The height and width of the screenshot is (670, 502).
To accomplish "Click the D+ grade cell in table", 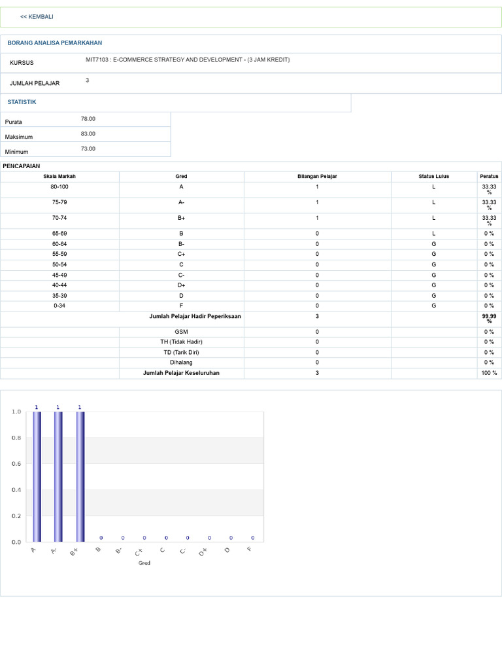I will [182, 285].
